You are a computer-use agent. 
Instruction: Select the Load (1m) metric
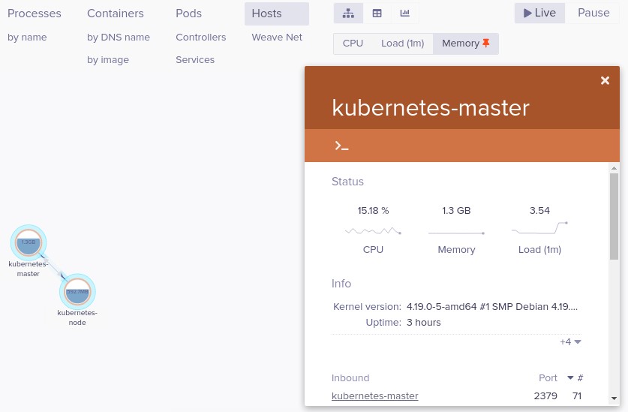tap(402, 44)
